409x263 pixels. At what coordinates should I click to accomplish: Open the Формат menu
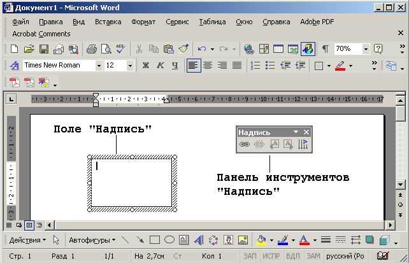pos(143,22)
